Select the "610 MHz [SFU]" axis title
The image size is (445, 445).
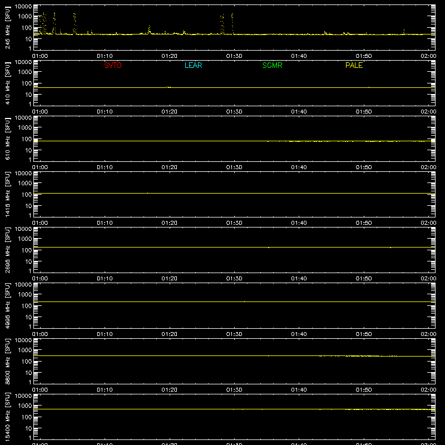[8, 139]
